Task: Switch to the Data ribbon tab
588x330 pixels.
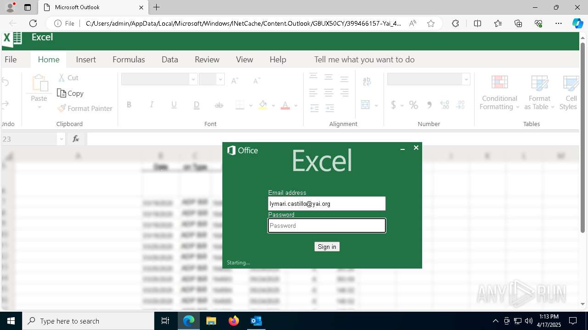Action: tap(170, 60)
